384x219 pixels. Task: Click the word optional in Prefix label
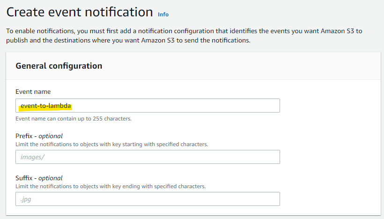(x=51, y=136)
